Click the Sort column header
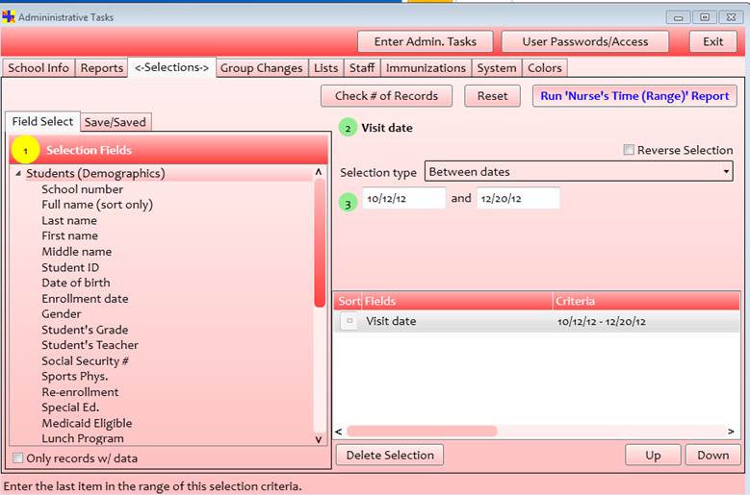Image resolution: width=750 pixels, height=495 pixels. pos(349,301)
